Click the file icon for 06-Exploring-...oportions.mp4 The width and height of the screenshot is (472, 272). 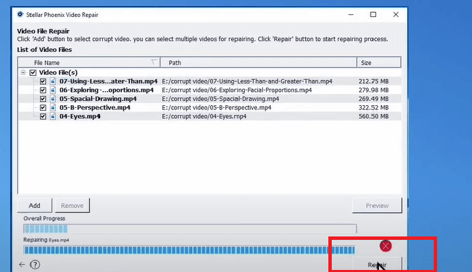tap(53, 90)
